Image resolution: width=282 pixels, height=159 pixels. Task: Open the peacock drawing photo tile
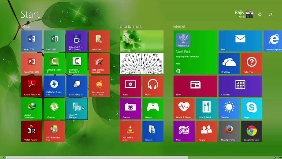point(142,64)
